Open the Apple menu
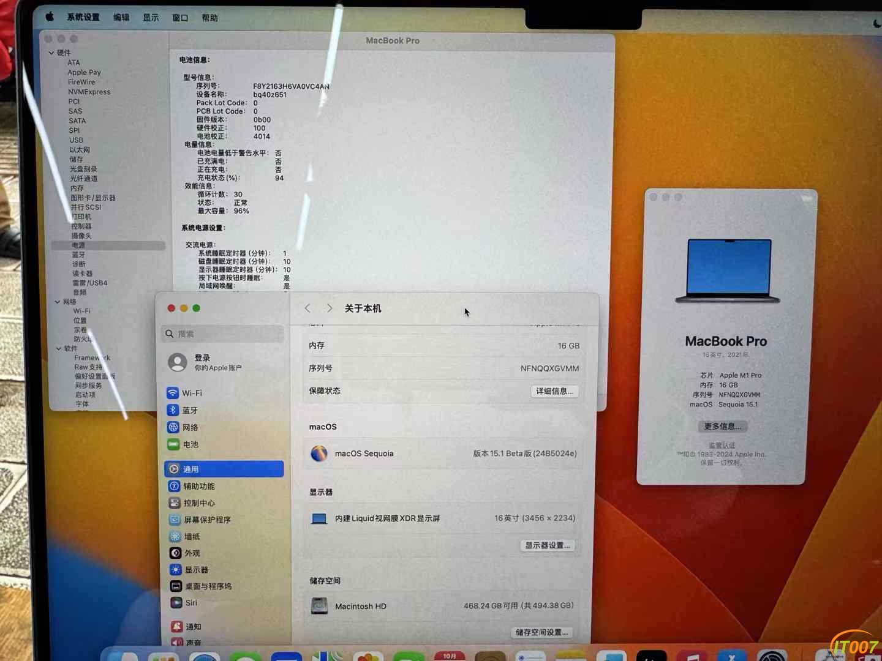The height and width of the screenshot is (661, 882). pos(50,17)
